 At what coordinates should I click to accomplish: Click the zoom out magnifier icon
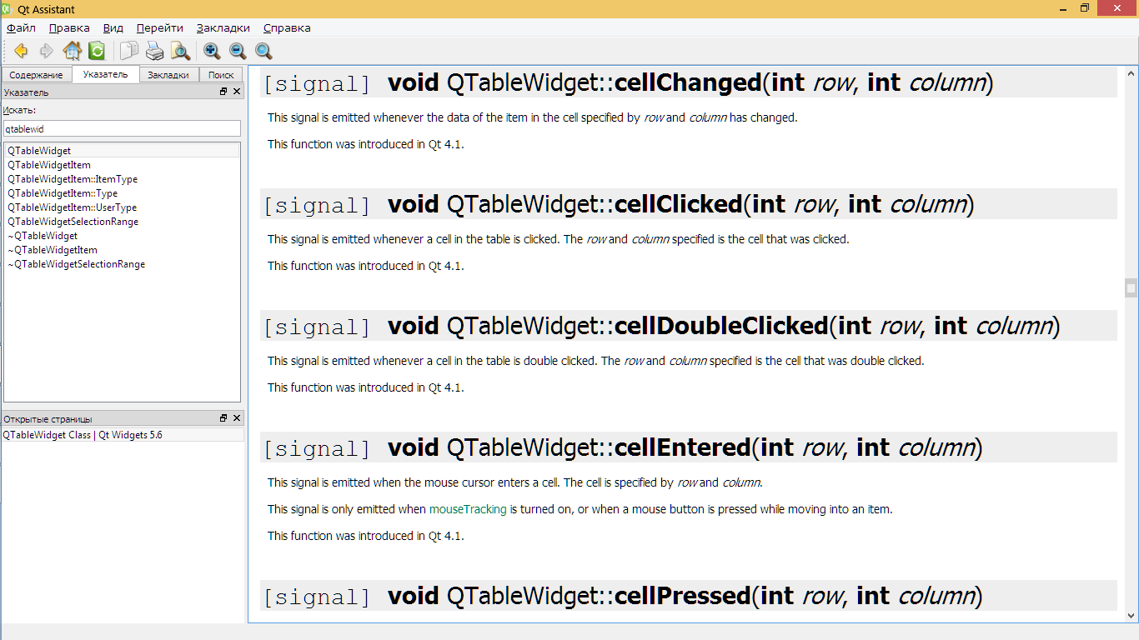[x=238, y=51]
